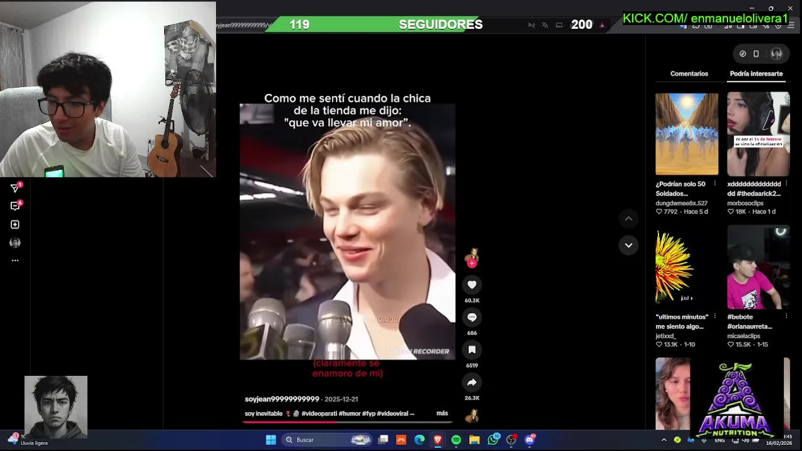The image size is (802, 451).
Task: Open the sidebar three-dot more menu
Action: pos(15,261)
